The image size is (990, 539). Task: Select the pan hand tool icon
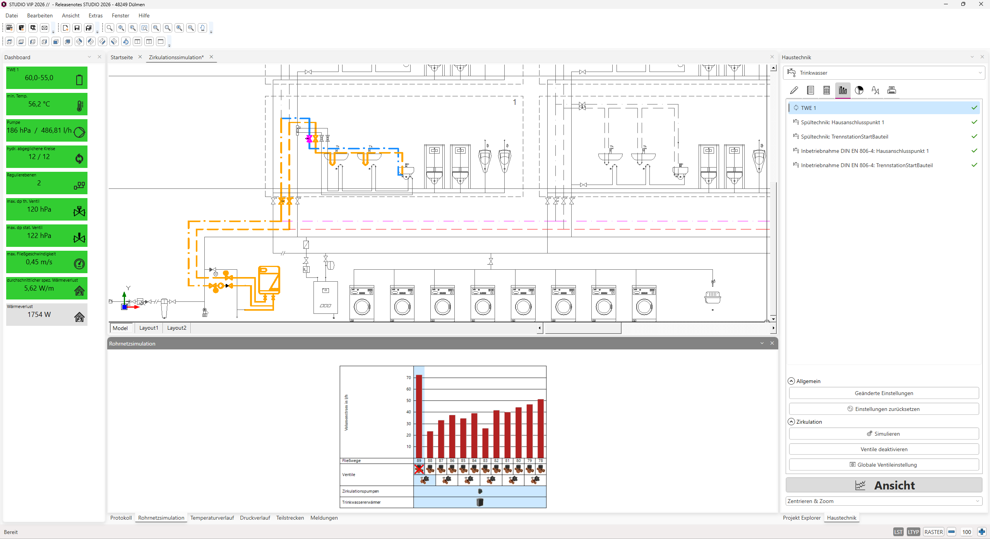(202, 28)
